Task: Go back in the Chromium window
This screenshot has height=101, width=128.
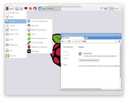Action: point(63,41)
